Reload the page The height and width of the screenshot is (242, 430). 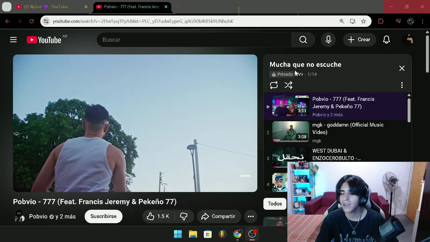(x=32, y=21)
